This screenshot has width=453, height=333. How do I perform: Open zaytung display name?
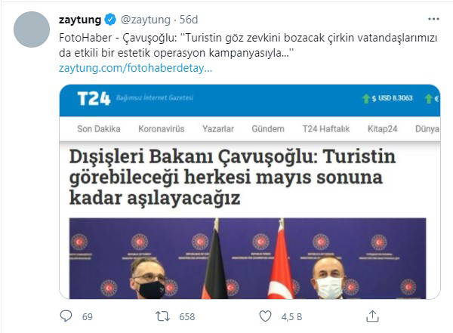(x=80, y=20)
